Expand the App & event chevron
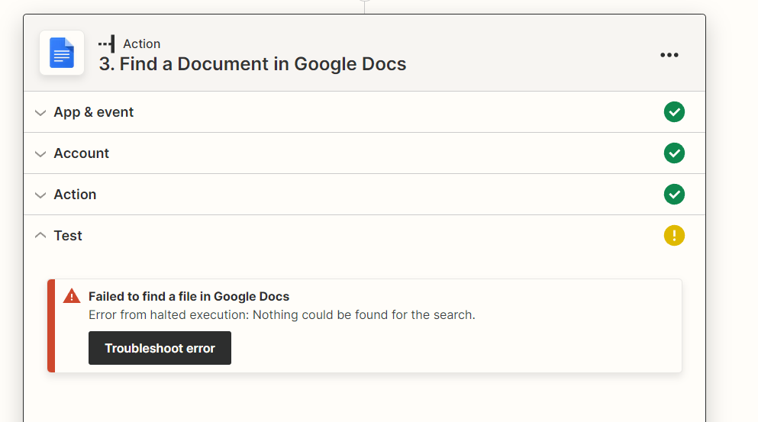 click(40, 113)
